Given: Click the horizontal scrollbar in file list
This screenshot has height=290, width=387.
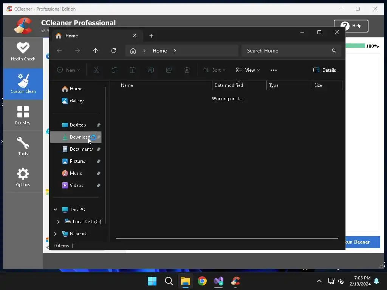Looking at the screenshot, I should click(x=227, y=238).
